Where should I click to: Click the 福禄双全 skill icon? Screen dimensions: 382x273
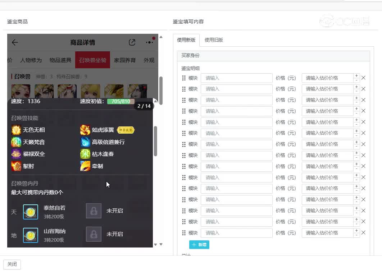click(x=16, y=154)
